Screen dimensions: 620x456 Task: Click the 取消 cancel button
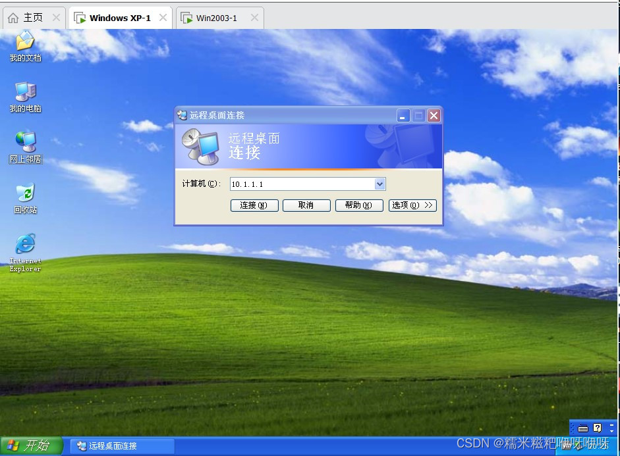(306, 205)
